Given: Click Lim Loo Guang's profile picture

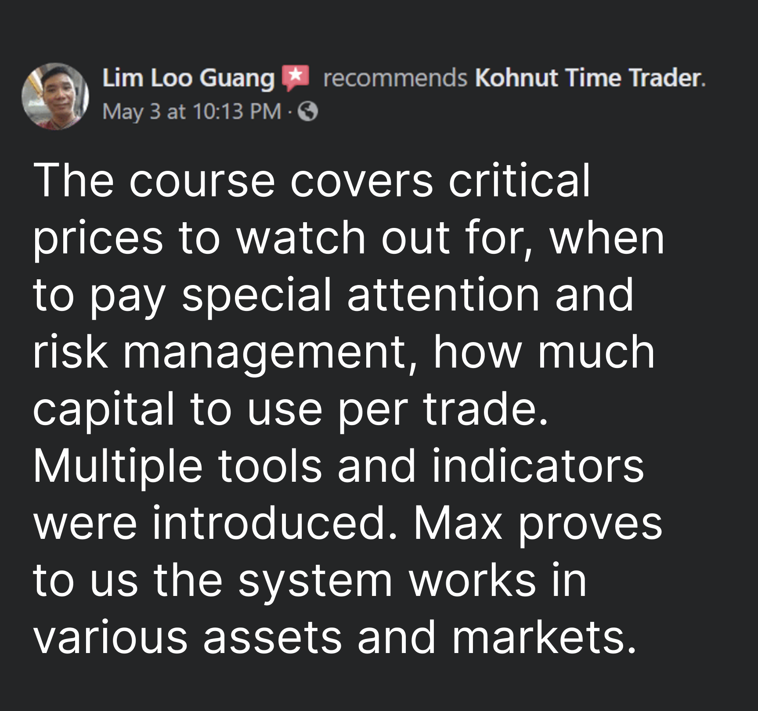Looking at the screenshot, I should point(55,96).
